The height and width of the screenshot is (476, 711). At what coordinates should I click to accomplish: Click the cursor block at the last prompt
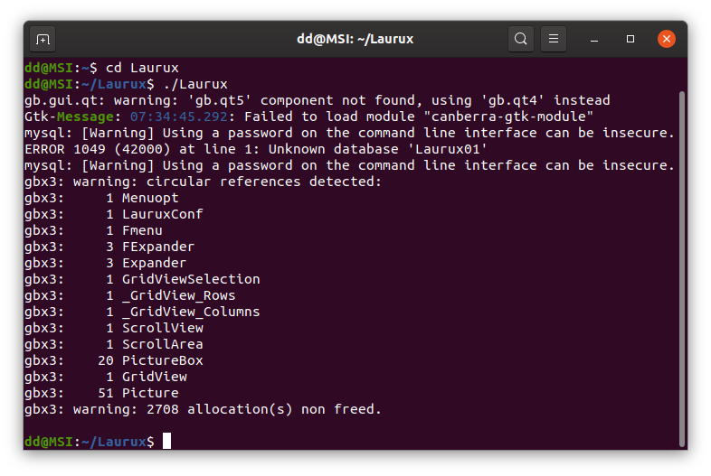coord(166,441)
